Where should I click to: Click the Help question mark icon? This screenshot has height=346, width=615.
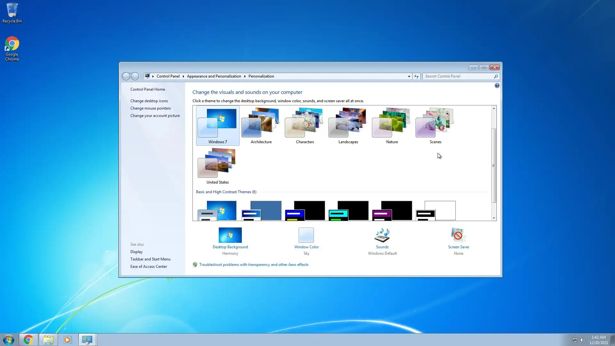pyautogui.click(x=497, y=86)
